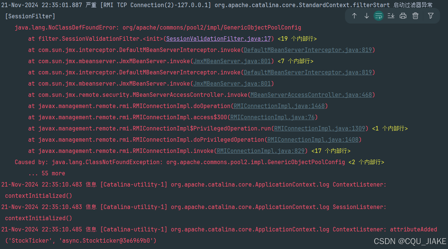Open RMIConnectionImpl.java:829 link
This screenshot has height=249, width=448.
pos(260,151)
